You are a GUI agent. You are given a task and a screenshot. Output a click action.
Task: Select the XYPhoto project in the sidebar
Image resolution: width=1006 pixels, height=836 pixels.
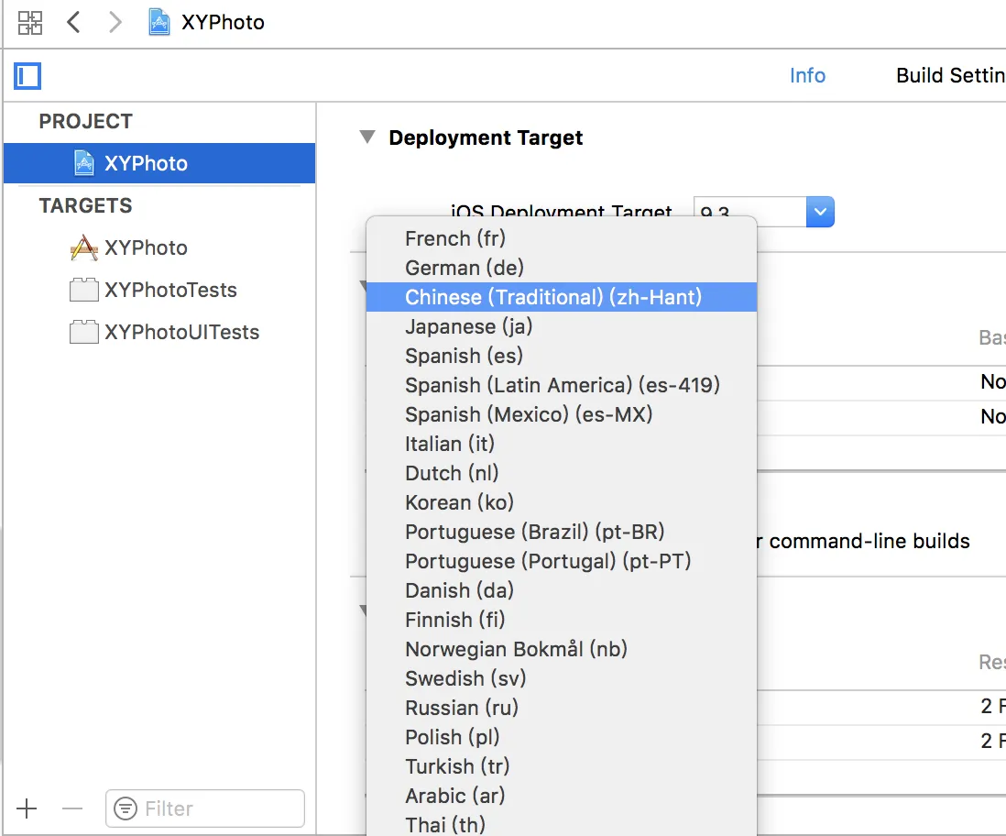coord(146,163)
